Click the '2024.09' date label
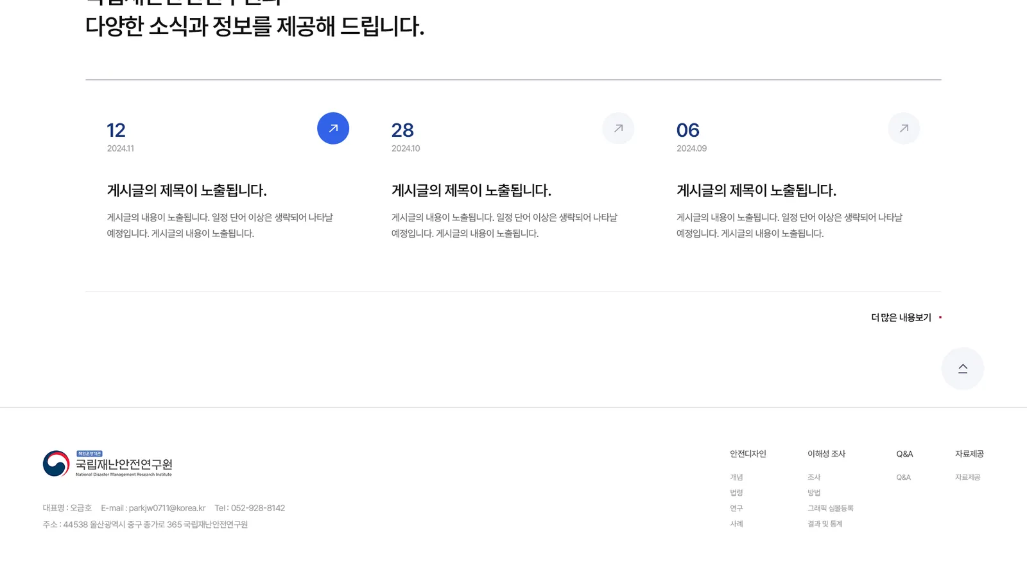This screenshot has width=1027, height=578. click(691, 148)
